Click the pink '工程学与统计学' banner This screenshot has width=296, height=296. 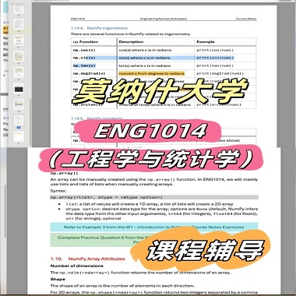[x=150, y=158]
